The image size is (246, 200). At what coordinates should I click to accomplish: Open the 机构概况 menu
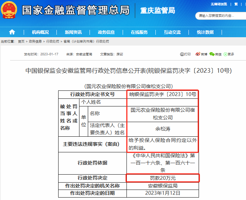tap(40, 32)
